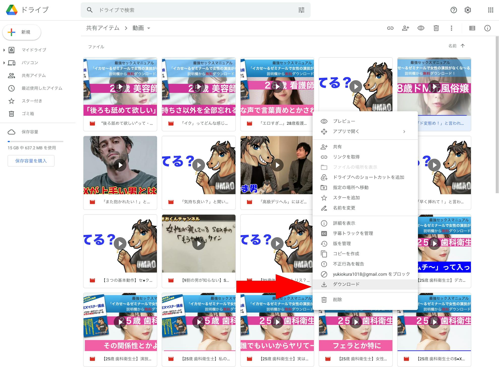This screenshot has height=367, width=499.
Task: Toggle preview eye icon in toolbar
Action: tap(421, 28)
